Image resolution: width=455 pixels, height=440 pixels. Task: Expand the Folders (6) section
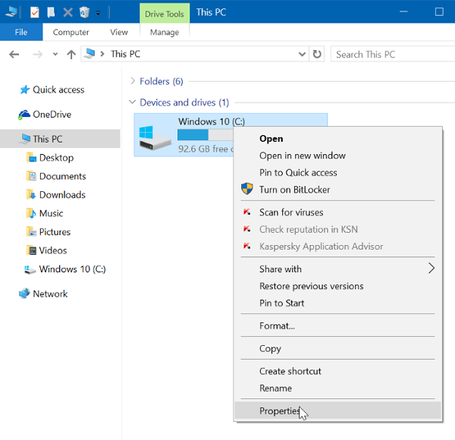133,81
